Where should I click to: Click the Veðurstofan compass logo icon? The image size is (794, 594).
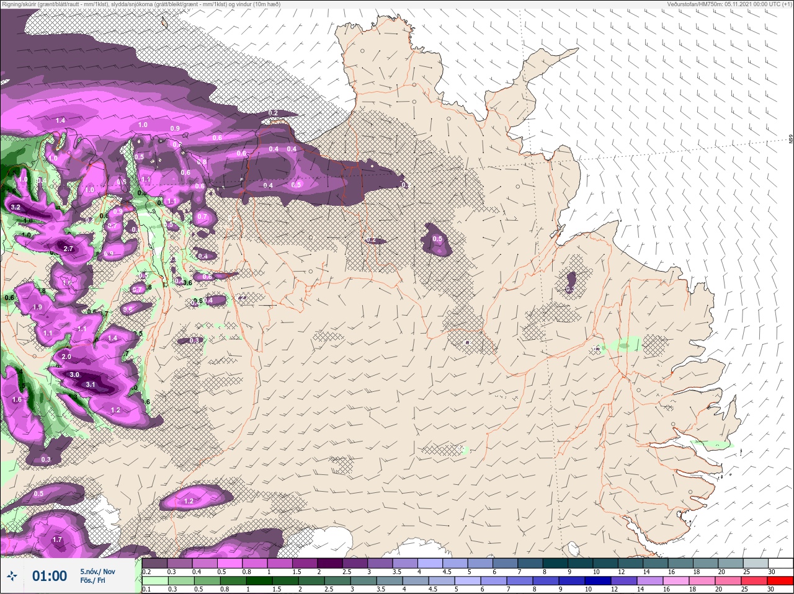pos(12,577)
